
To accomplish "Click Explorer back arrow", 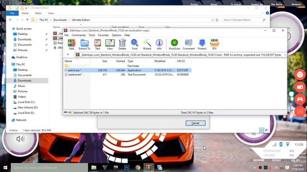I will [10, 20].
